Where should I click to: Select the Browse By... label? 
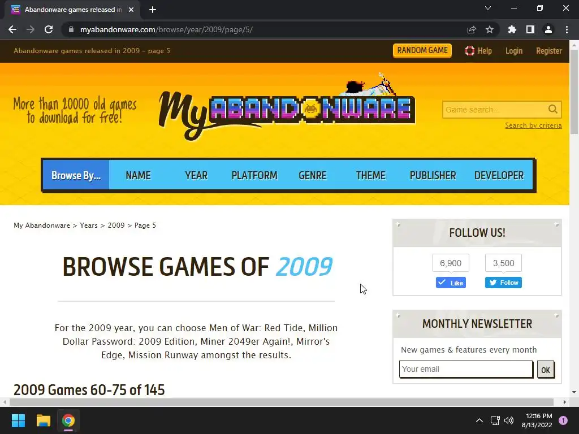tap(76, 175)
